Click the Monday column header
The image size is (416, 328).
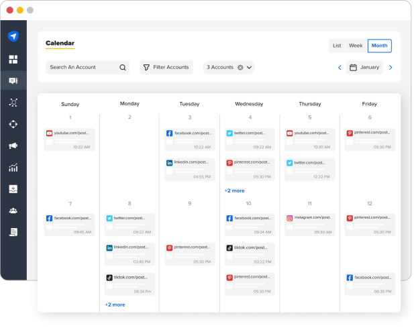129,104
